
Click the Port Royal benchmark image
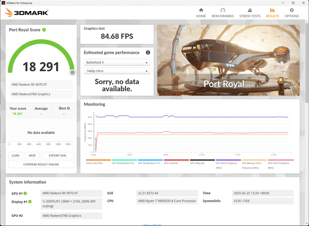coord(228,60)
